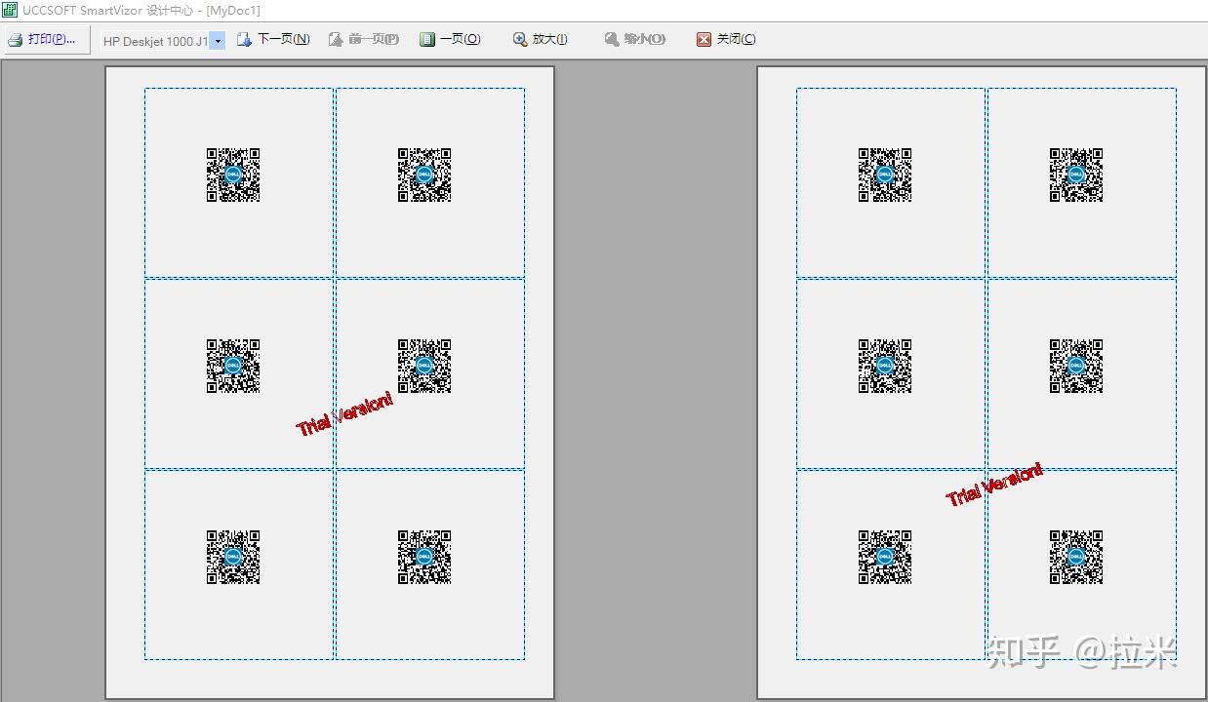Go to next page with 下一页(N)
The height and width of the screenshot is (702, 1208).
point(274,40)
